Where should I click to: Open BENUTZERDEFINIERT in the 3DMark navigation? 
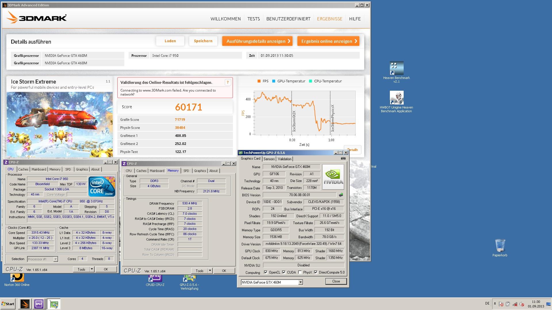pos(288,19)
